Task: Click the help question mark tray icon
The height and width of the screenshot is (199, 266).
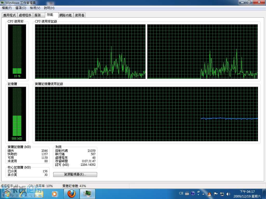Action: click(x=193, y=193)
